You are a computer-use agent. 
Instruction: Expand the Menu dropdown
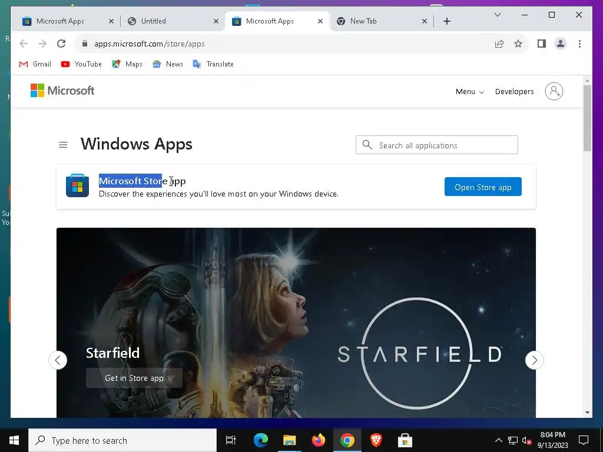[x=469, y=92]
